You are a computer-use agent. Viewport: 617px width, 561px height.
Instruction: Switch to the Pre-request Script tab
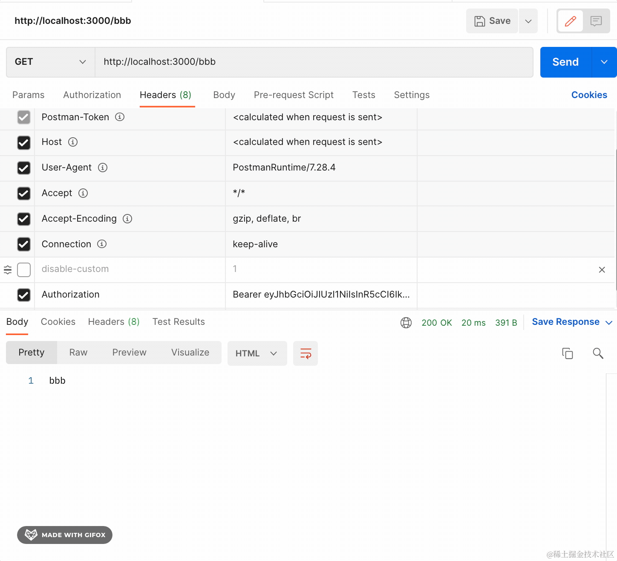coord(294,95)
